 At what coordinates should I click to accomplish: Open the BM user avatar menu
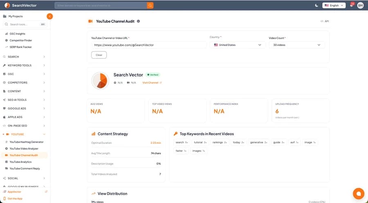point(360,5)
